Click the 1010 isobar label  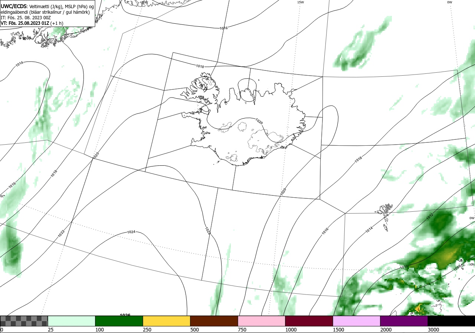point(404,267)
